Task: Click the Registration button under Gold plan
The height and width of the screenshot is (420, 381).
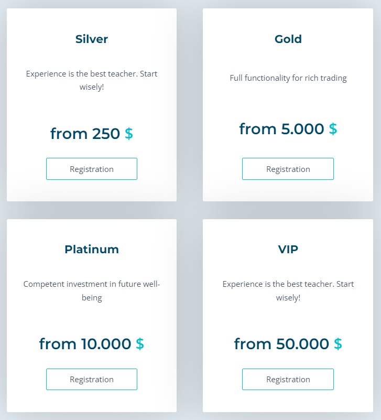Action: pyautogui.click(x=288, y=169)
